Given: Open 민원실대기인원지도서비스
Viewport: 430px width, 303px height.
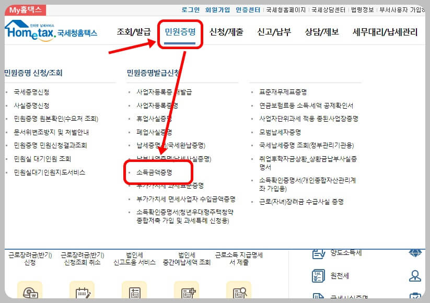Looking at the screenshot, I should point(50,172).
